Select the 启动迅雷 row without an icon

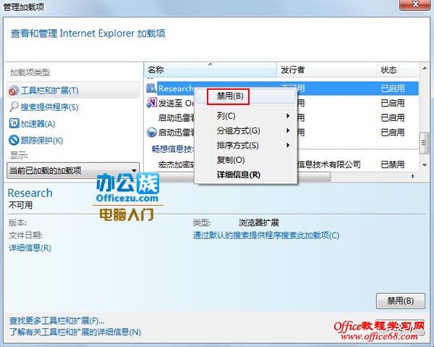tap(282, 118)
